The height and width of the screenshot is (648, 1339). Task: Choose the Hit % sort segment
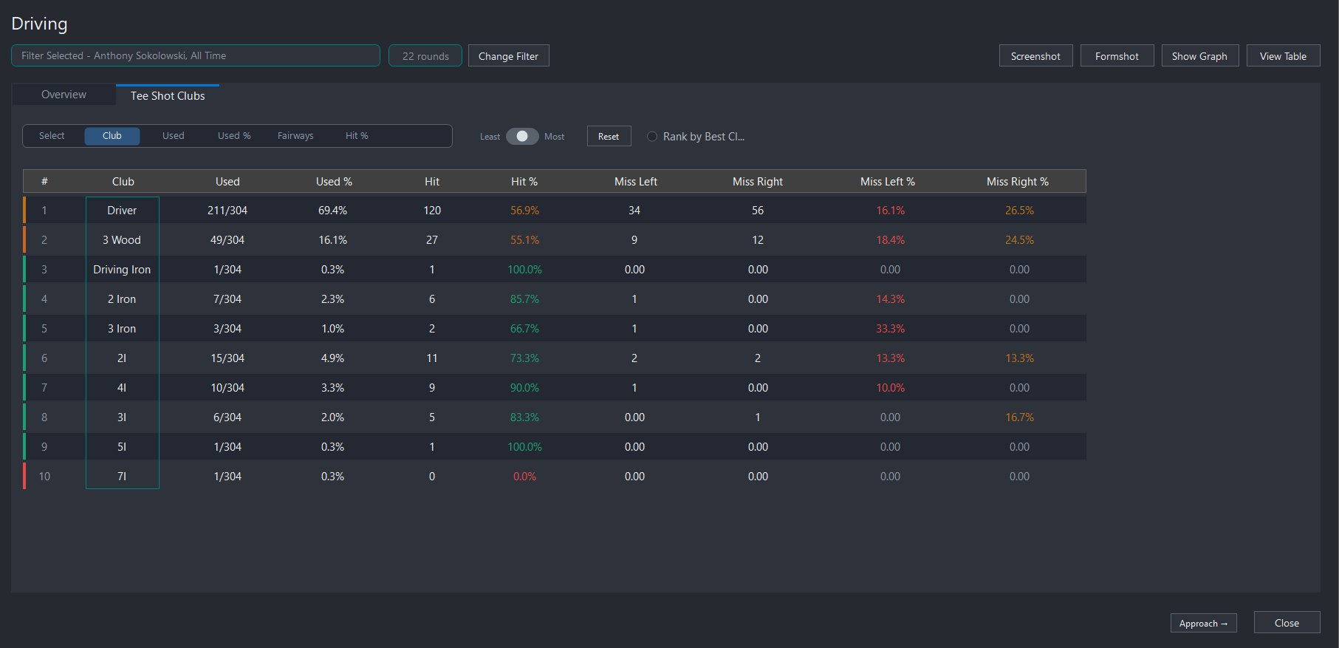tap(357, 136)
